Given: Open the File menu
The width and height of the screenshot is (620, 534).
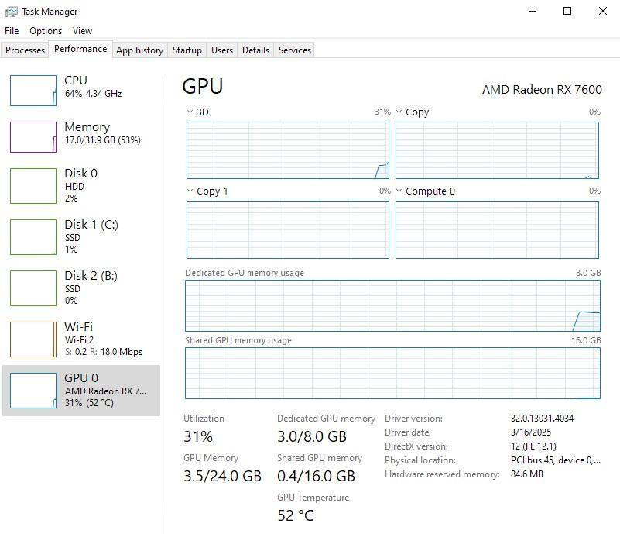Looking at the screenshot, I should click(x=12, y=31).
